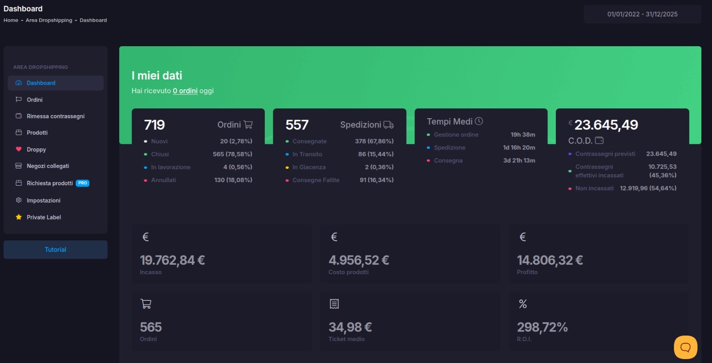
Task: Click the Dashboard gauge icon in sidebar
Action: point(19,83)
